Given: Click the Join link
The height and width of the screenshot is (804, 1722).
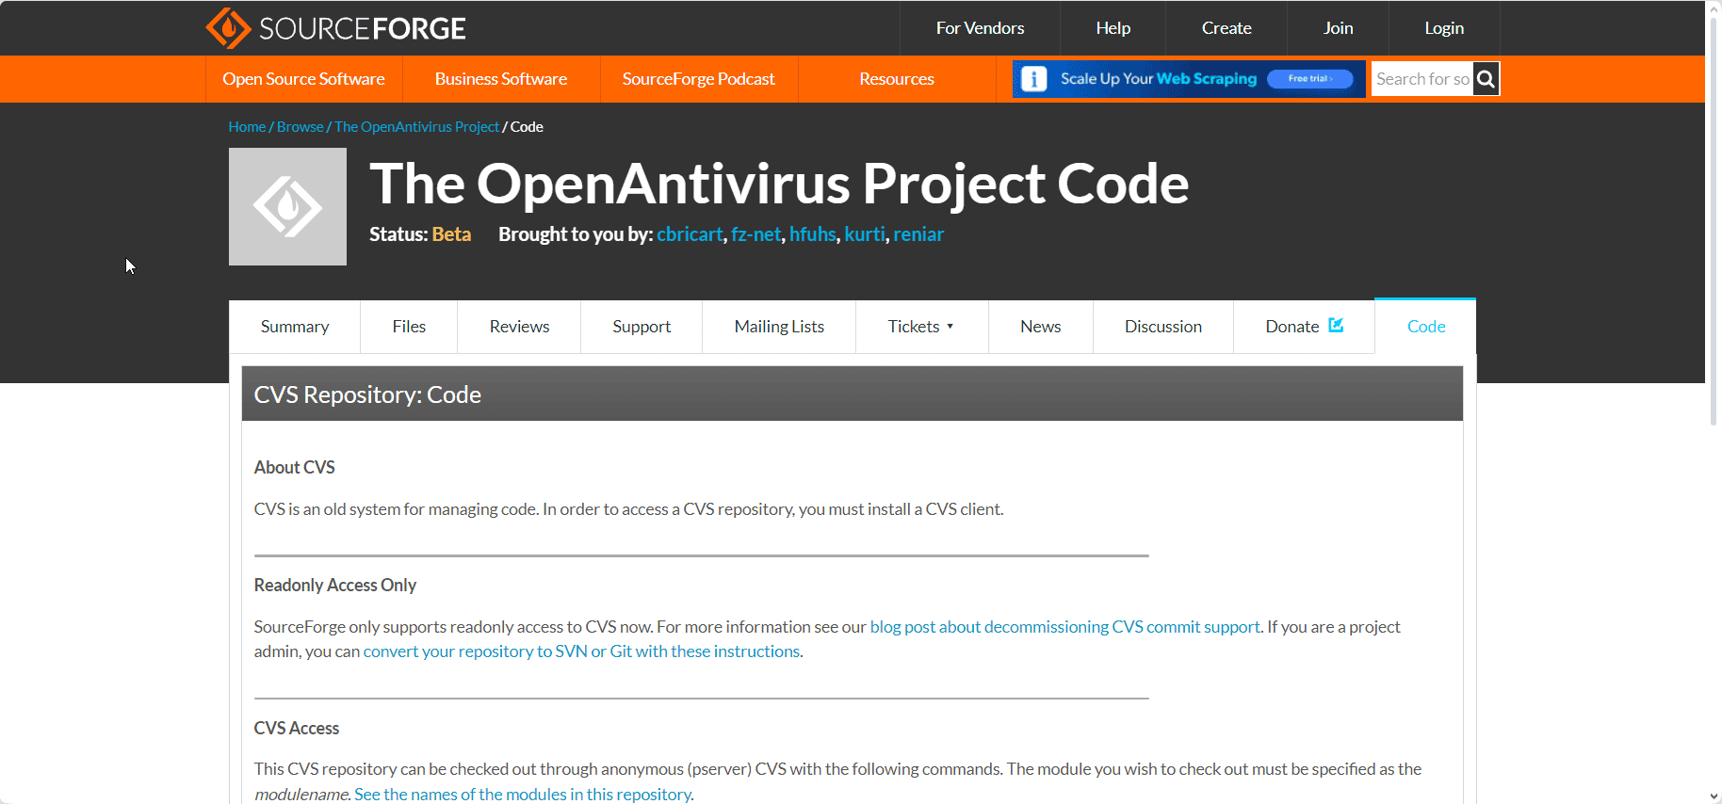Looking at the screenshot, I should click(x=1338, y=28).
